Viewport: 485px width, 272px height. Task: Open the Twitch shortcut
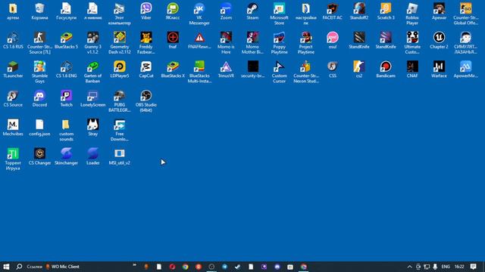(x=66, y=98)
